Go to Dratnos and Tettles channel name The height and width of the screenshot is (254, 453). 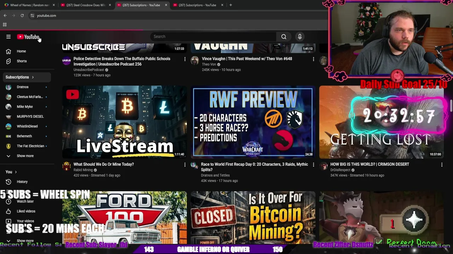(215, 175)
